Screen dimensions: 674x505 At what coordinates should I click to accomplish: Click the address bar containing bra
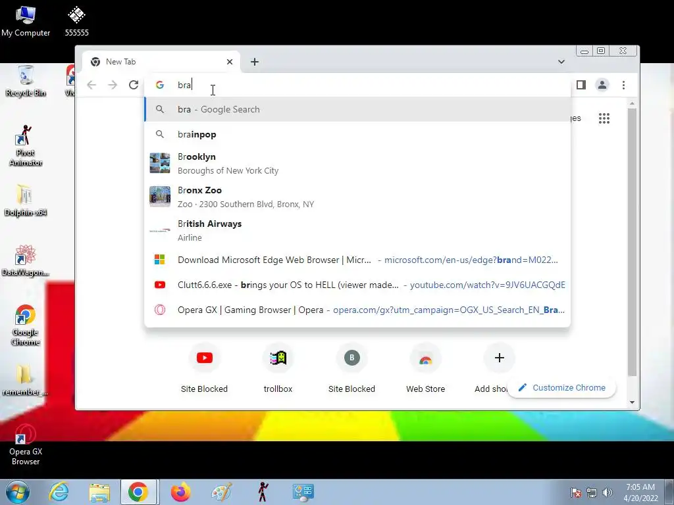click(357, 85)
